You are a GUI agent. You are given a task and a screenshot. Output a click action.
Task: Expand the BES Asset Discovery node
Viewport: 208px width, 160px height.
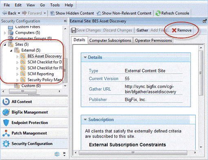(x=17, y=56)
